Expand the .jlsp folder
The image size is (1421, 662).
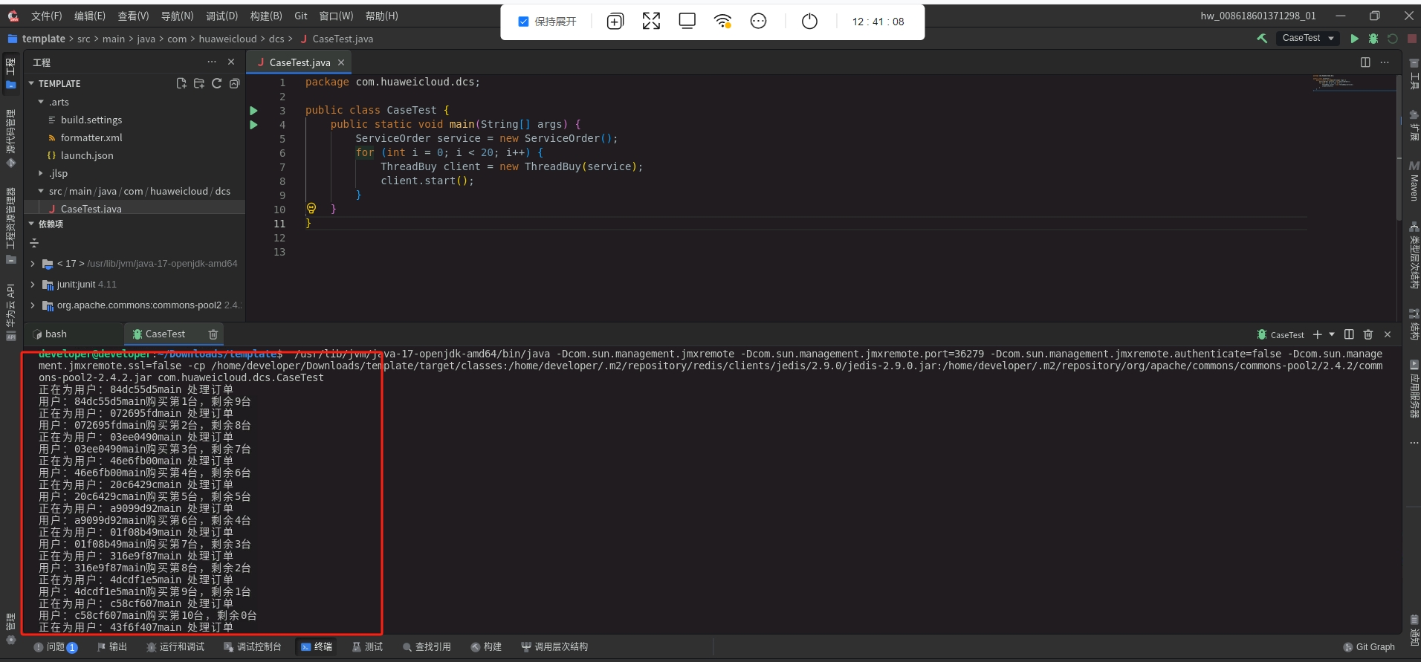41,173
